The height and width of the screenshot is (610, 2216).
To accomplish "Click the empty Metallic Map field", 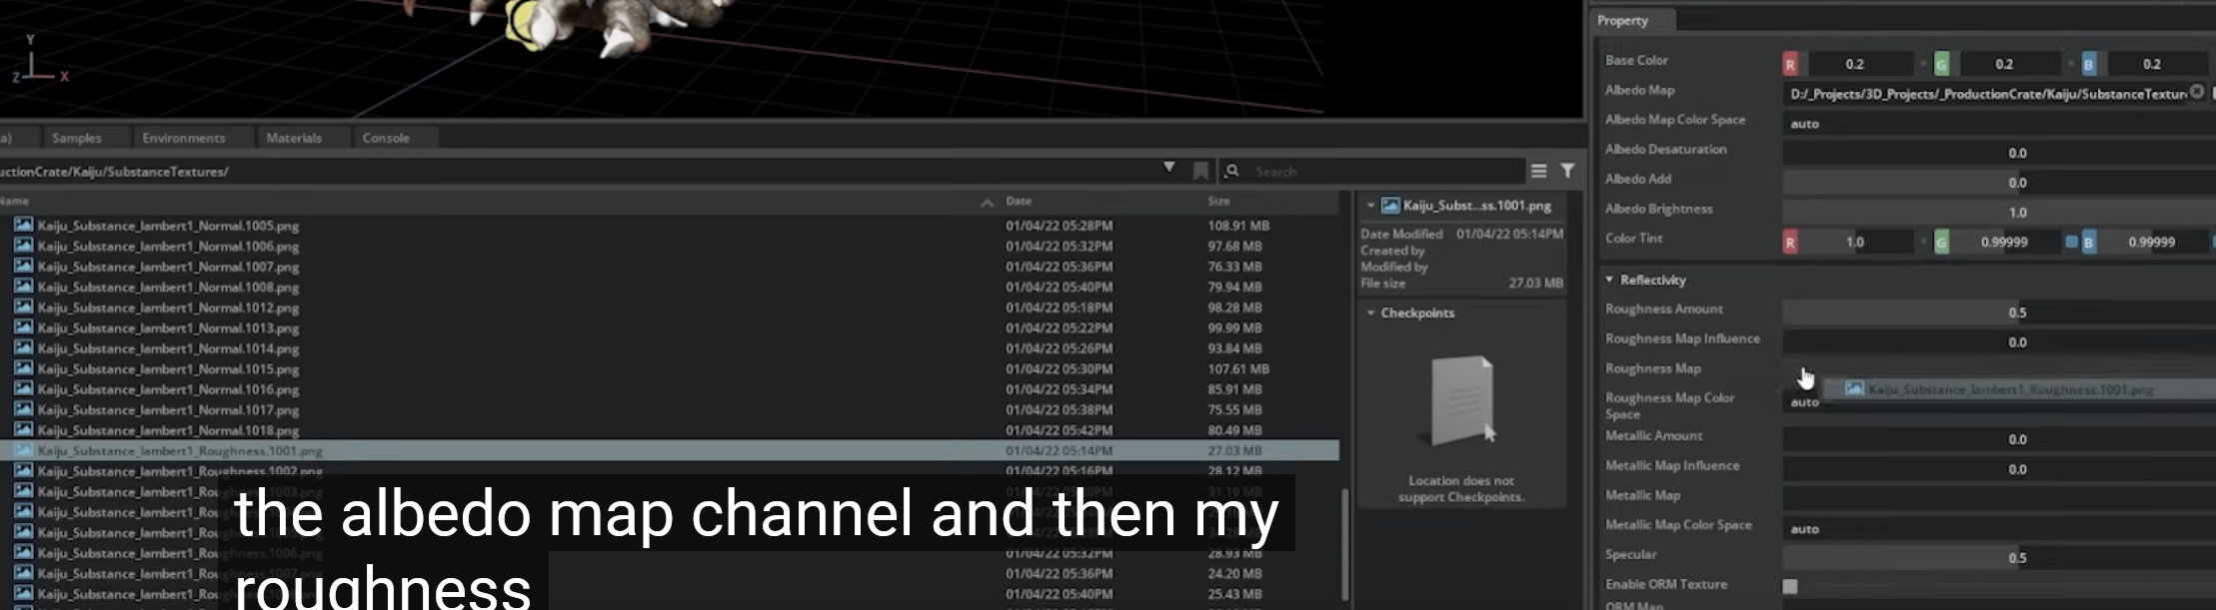I will (1999, 498).
